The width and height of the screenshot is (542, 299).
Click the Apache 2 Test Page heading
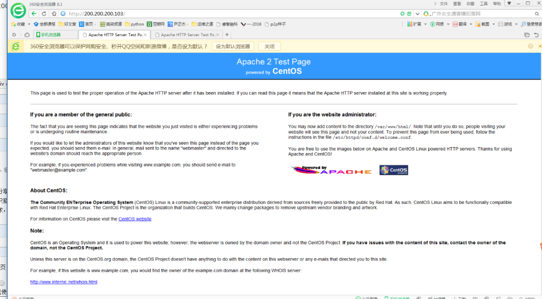[x=273, y=62]
